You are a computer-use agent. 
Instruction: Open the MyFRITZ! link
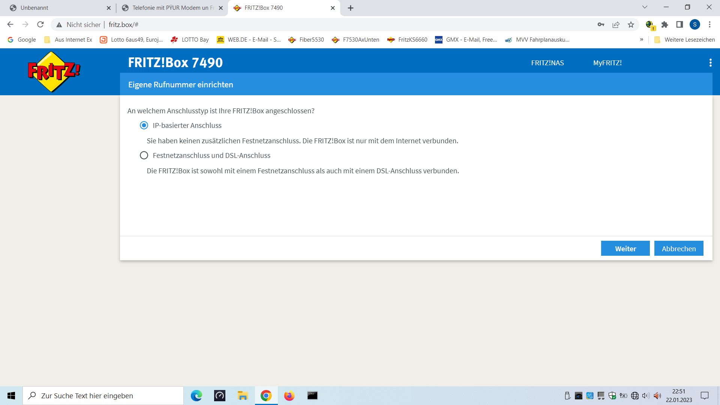point(607,63)
